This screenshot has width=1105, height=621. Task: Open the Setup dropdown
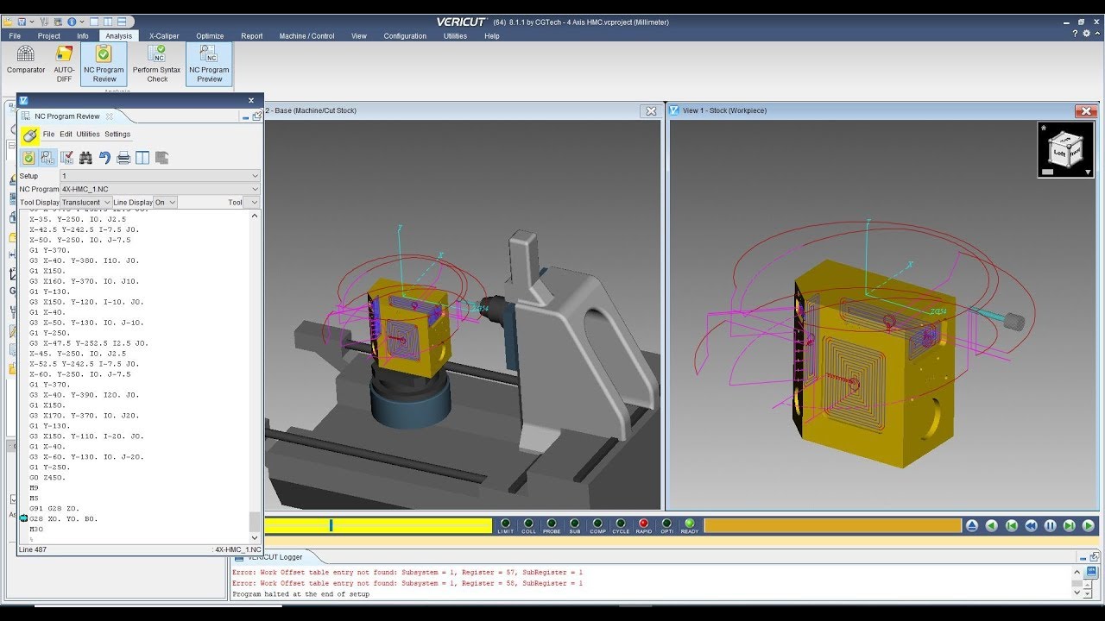point(159,176)
